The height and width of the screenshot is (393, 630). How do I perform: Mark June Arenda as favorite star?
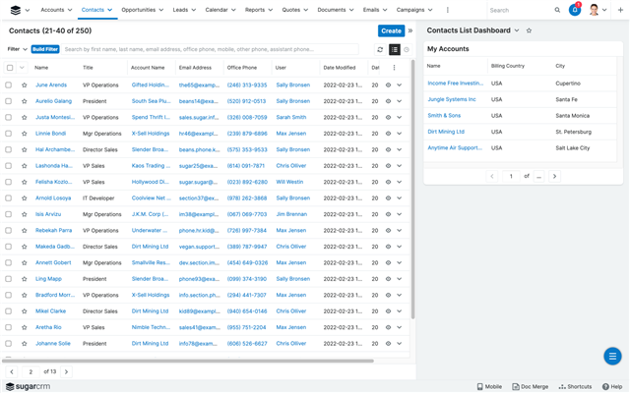[x=25, y=85]
